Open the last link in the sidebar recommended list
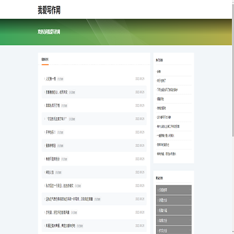 point(166,154)
